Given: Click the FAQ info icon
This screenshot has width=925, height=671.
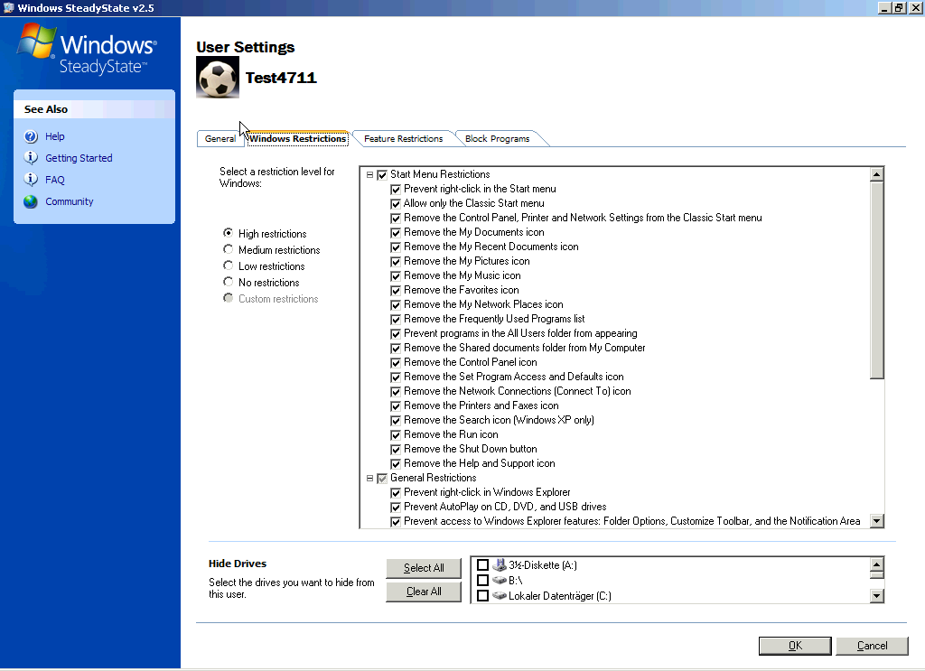Looking at the screenshot, I should coord(31,179).
